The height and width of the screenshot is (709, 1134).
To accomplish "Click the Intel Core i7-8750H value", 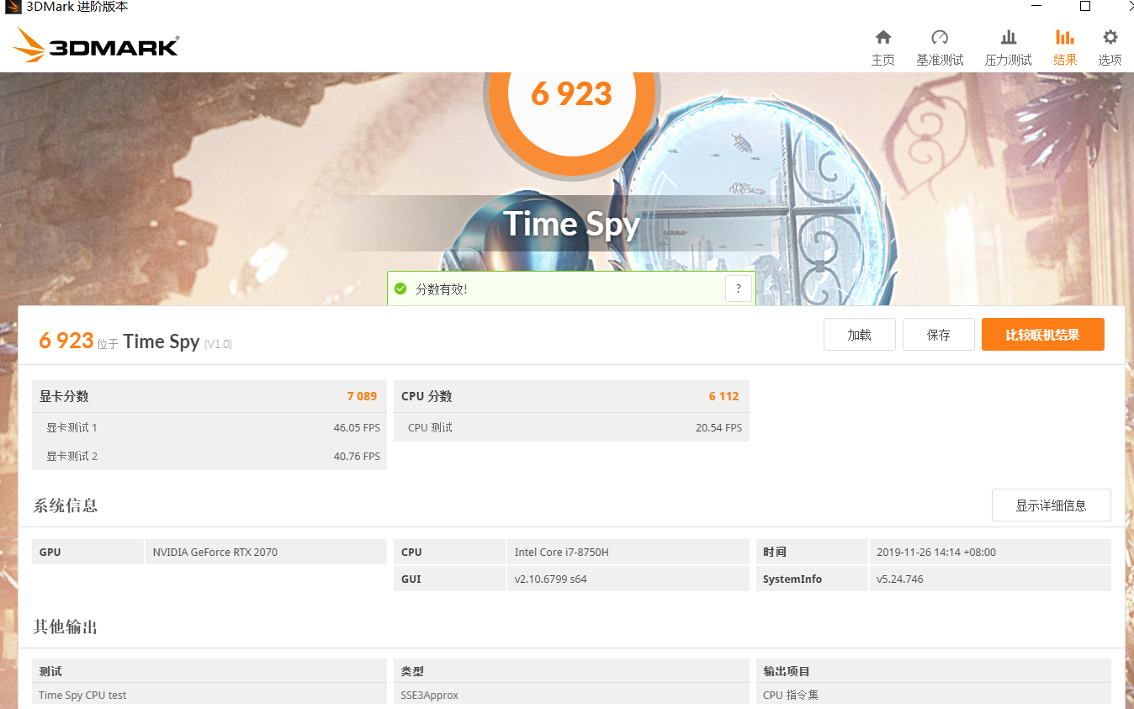I will (561, 553).
